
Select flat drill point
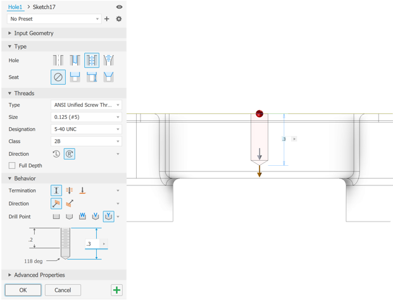(56, 216)
